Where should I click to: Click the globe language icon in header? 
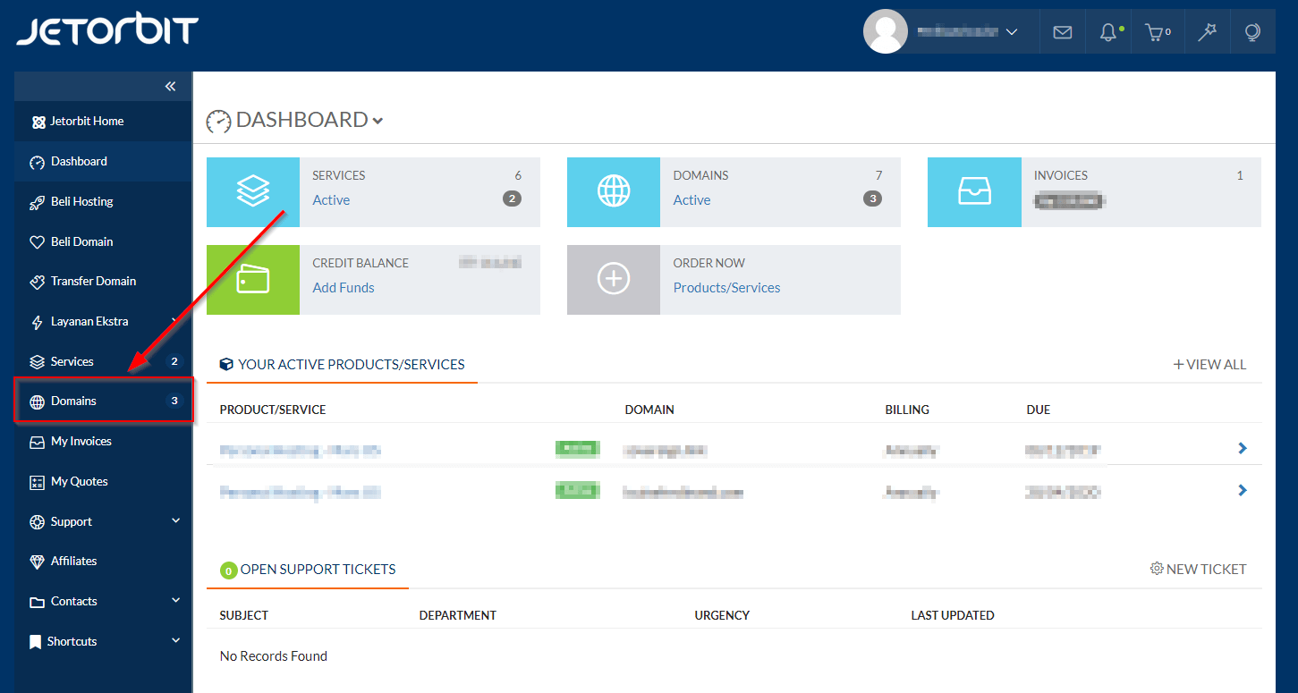pos(1252,32)
